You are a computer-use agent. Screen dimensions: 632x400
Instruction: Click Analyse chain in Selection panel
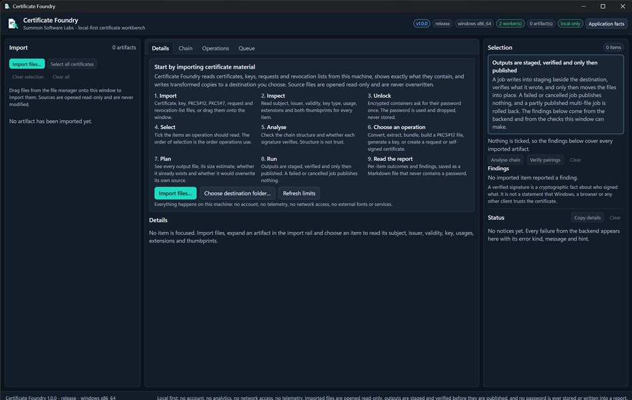[506, 159]
